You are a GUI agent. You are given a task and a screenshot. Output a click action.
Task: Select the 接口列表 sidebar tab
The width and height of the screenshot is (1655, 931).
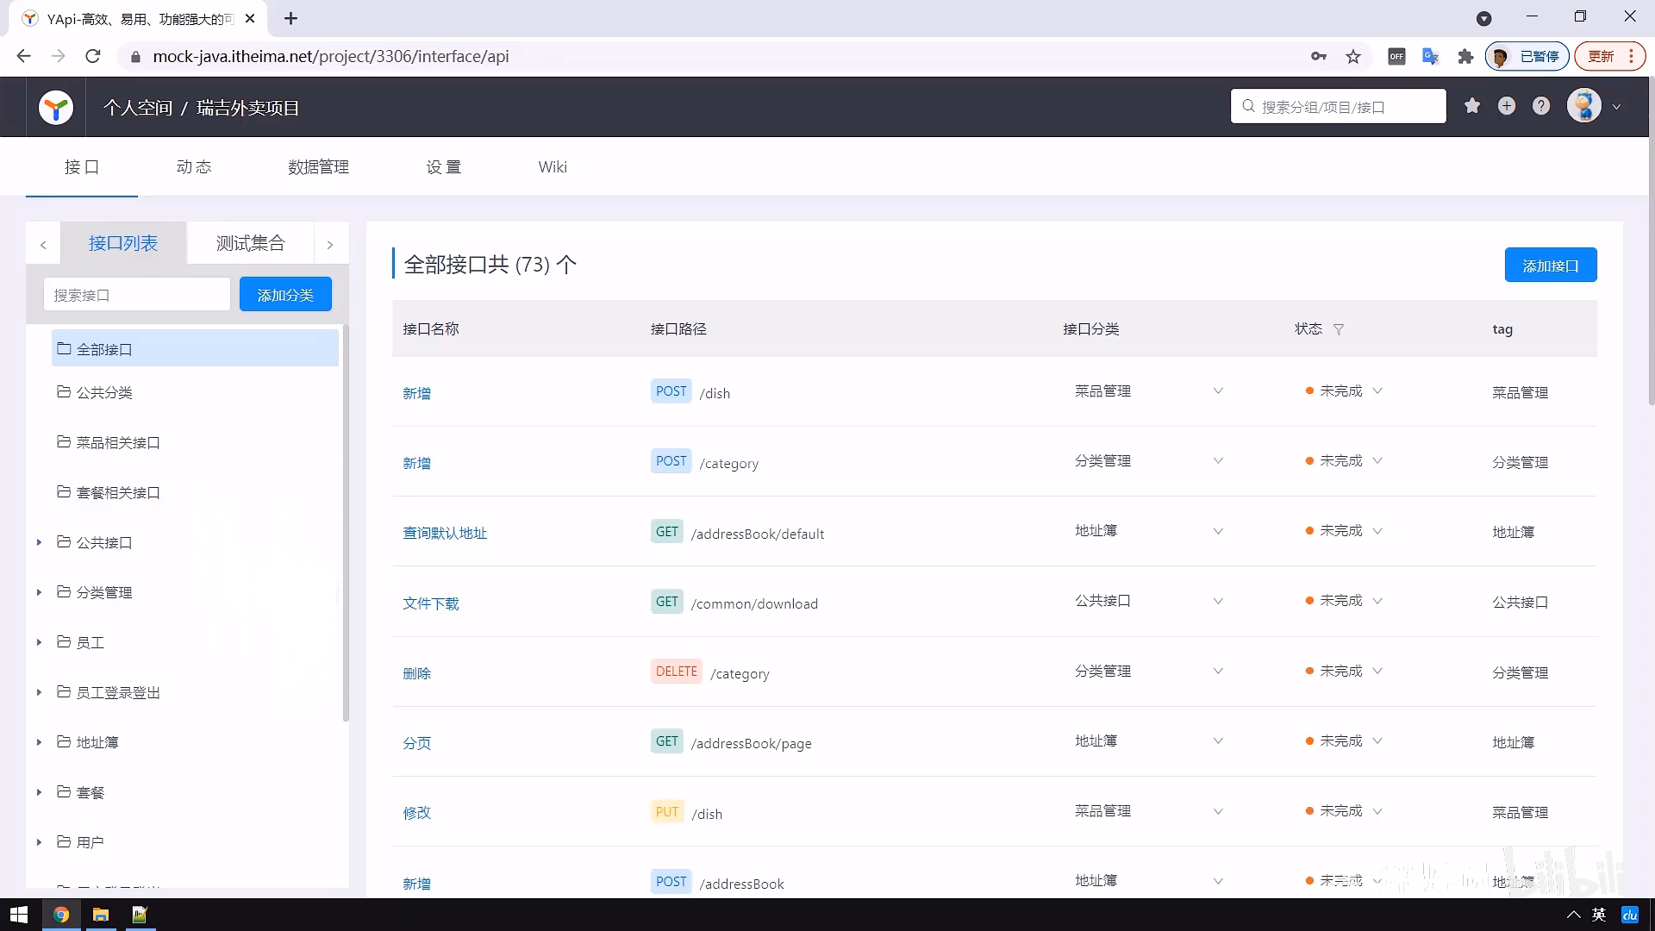(x=123, y=243)
